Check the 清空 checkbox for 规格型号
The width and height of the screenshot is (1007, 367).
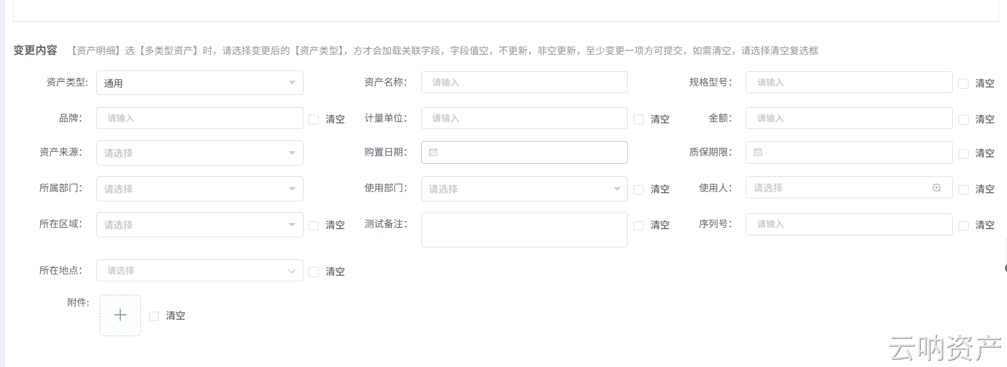[964, 83]
